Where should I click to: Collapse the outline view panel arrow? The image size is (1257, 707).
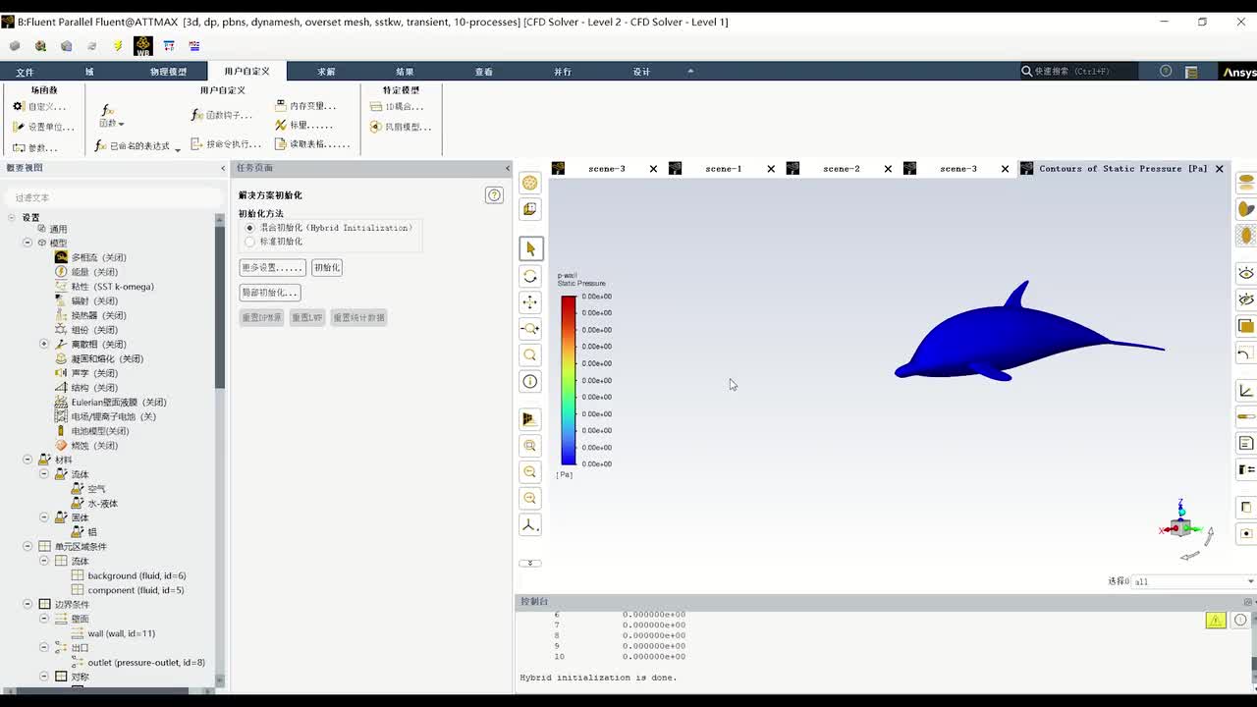(223, 168)
